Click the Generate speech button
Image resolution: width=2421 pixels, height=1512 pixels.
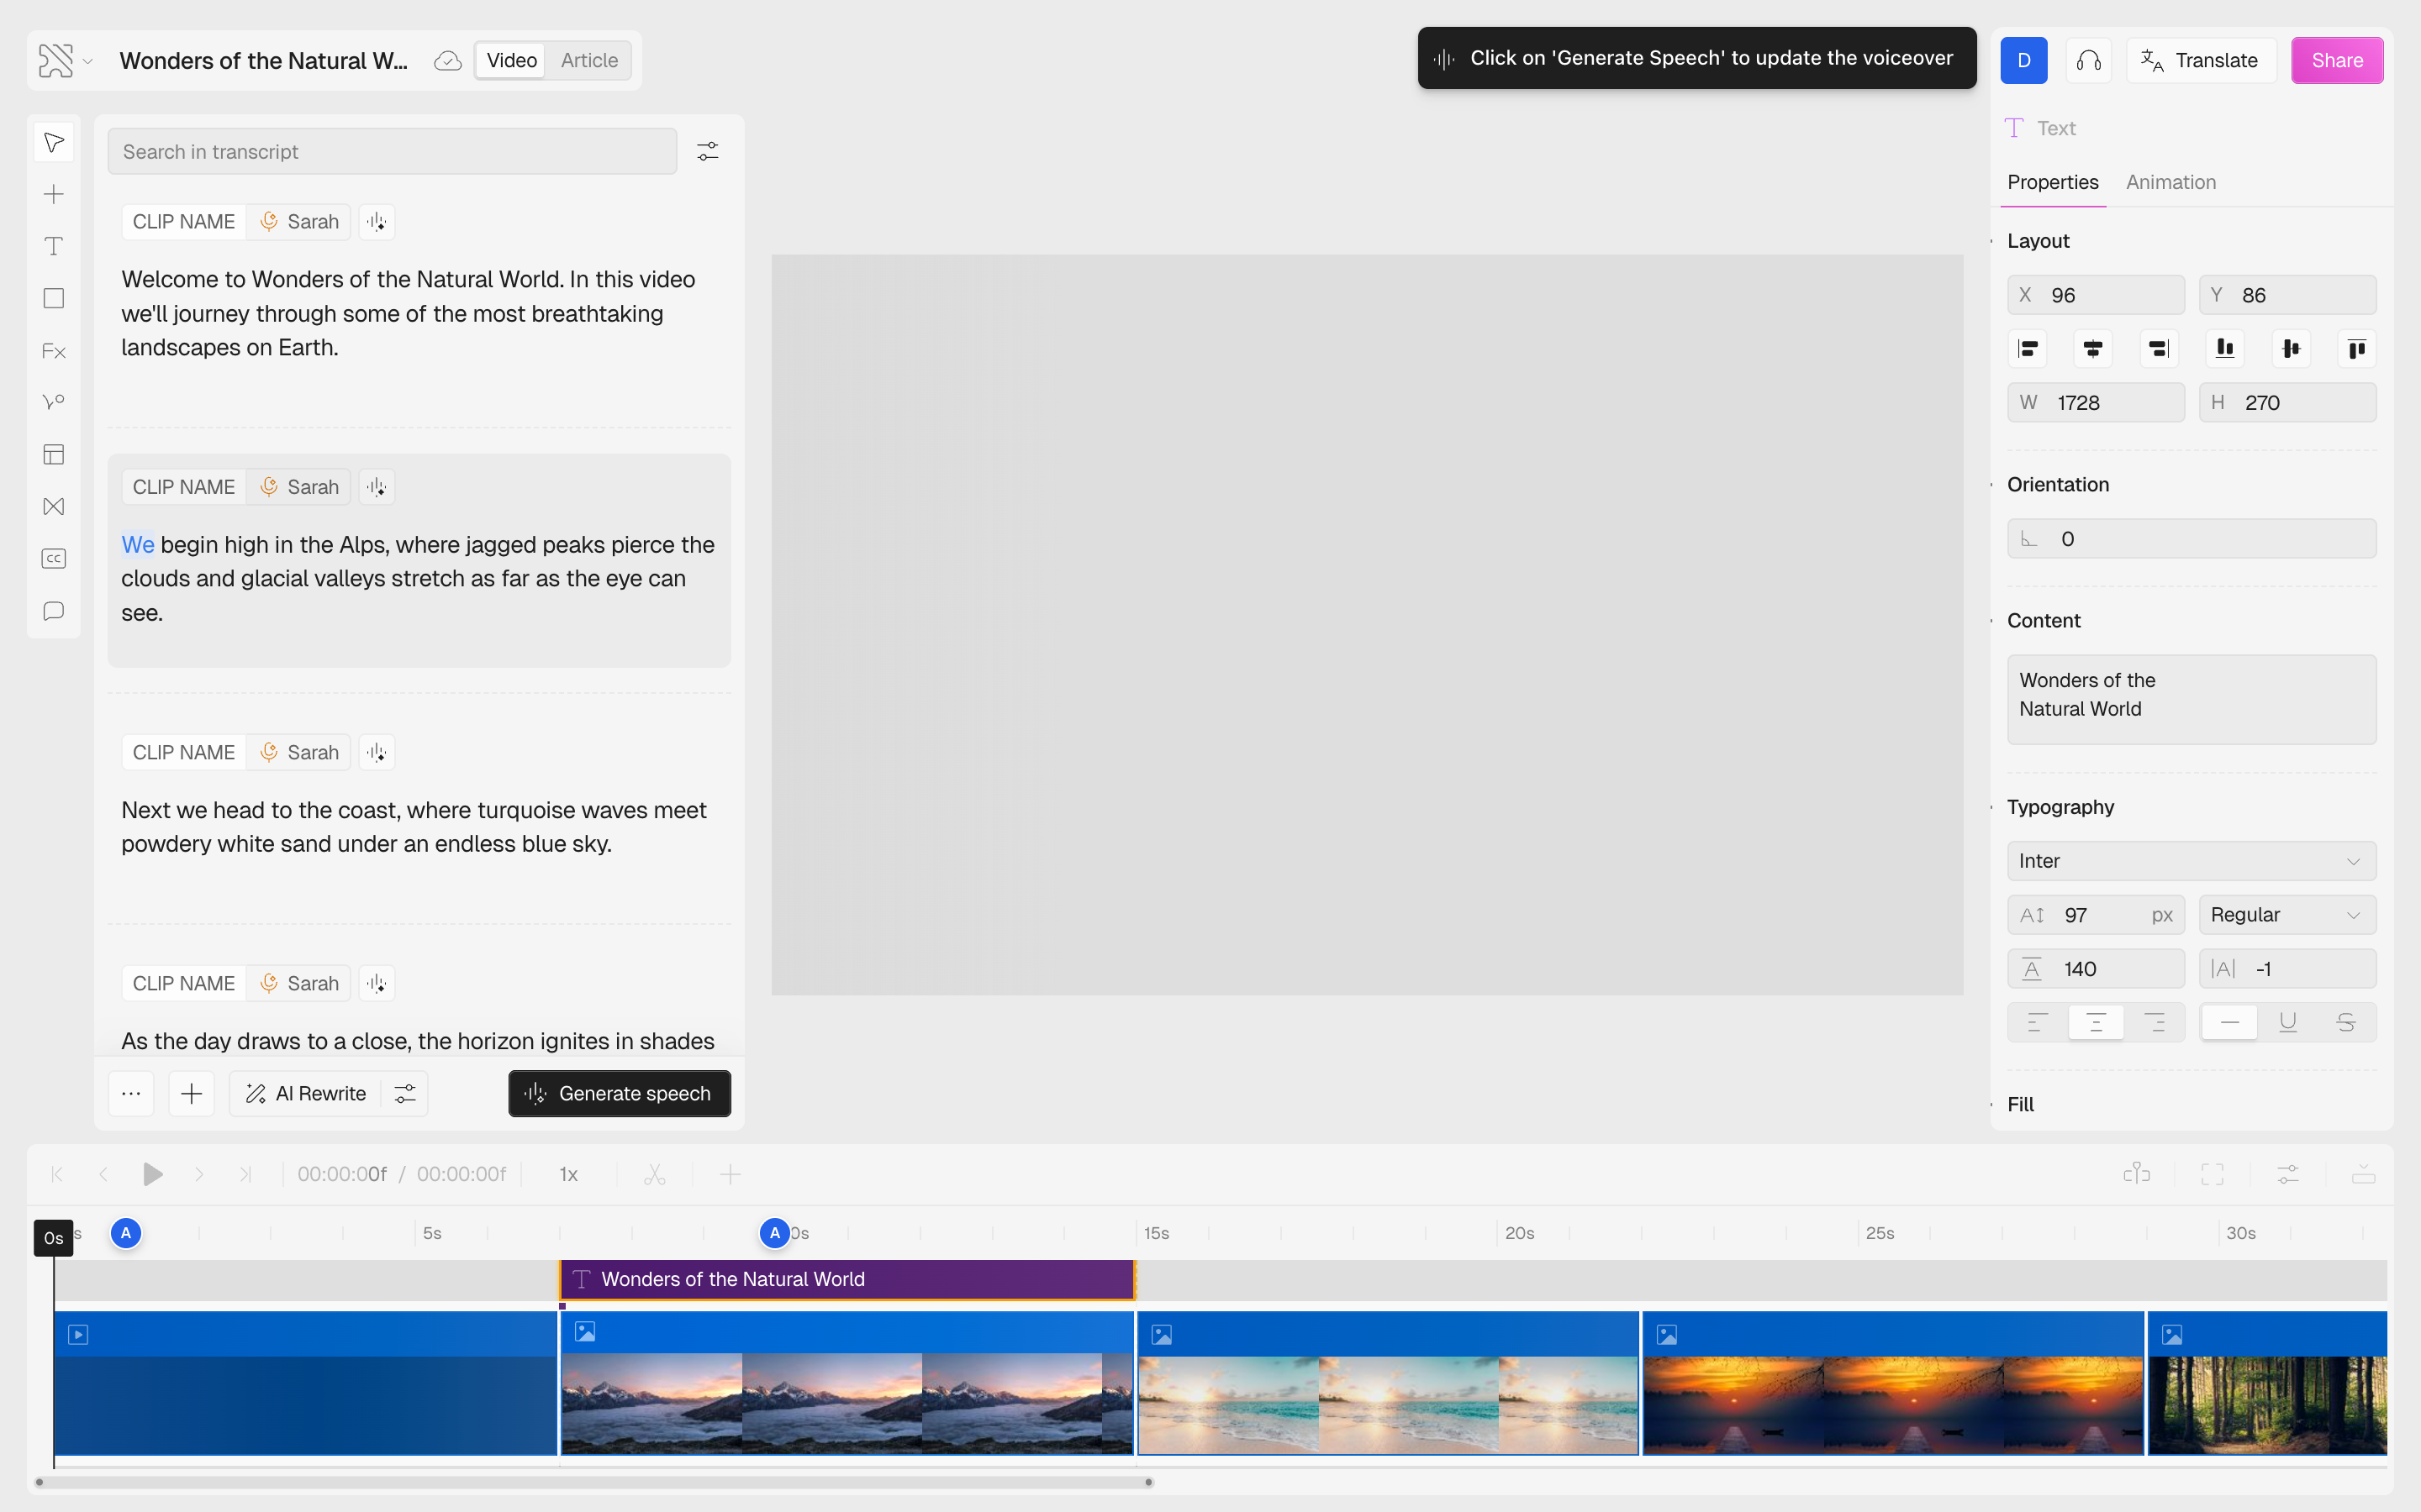(620, 1093)
